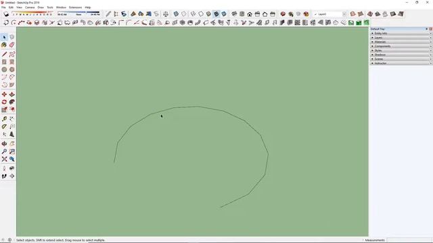Image resolution: width=433 pixels, height=243 pixels.
Task: Activate the Move tool
Action: (4, 94)
